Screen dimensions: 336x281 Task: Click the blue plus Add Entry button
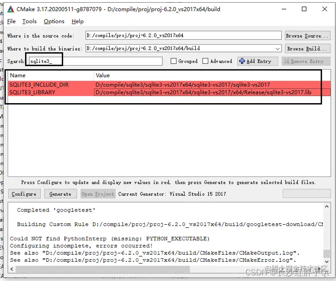click(x=258, y=61)
